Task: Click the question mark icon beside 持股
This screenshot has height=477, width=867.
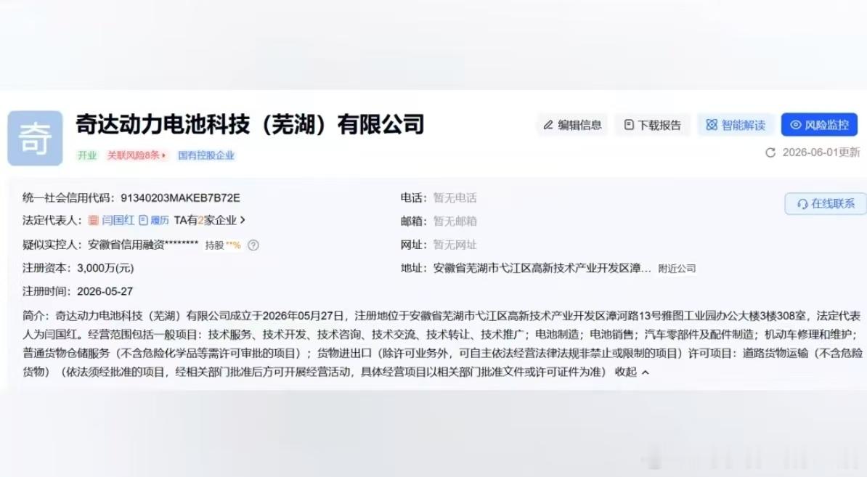Action: tap(253, 245)
